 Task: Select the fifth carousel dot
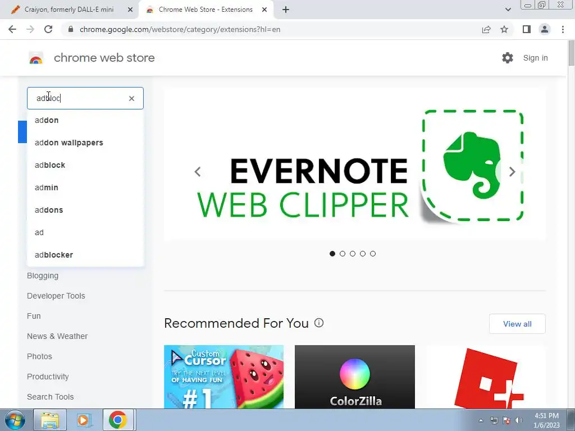[373, 254]
